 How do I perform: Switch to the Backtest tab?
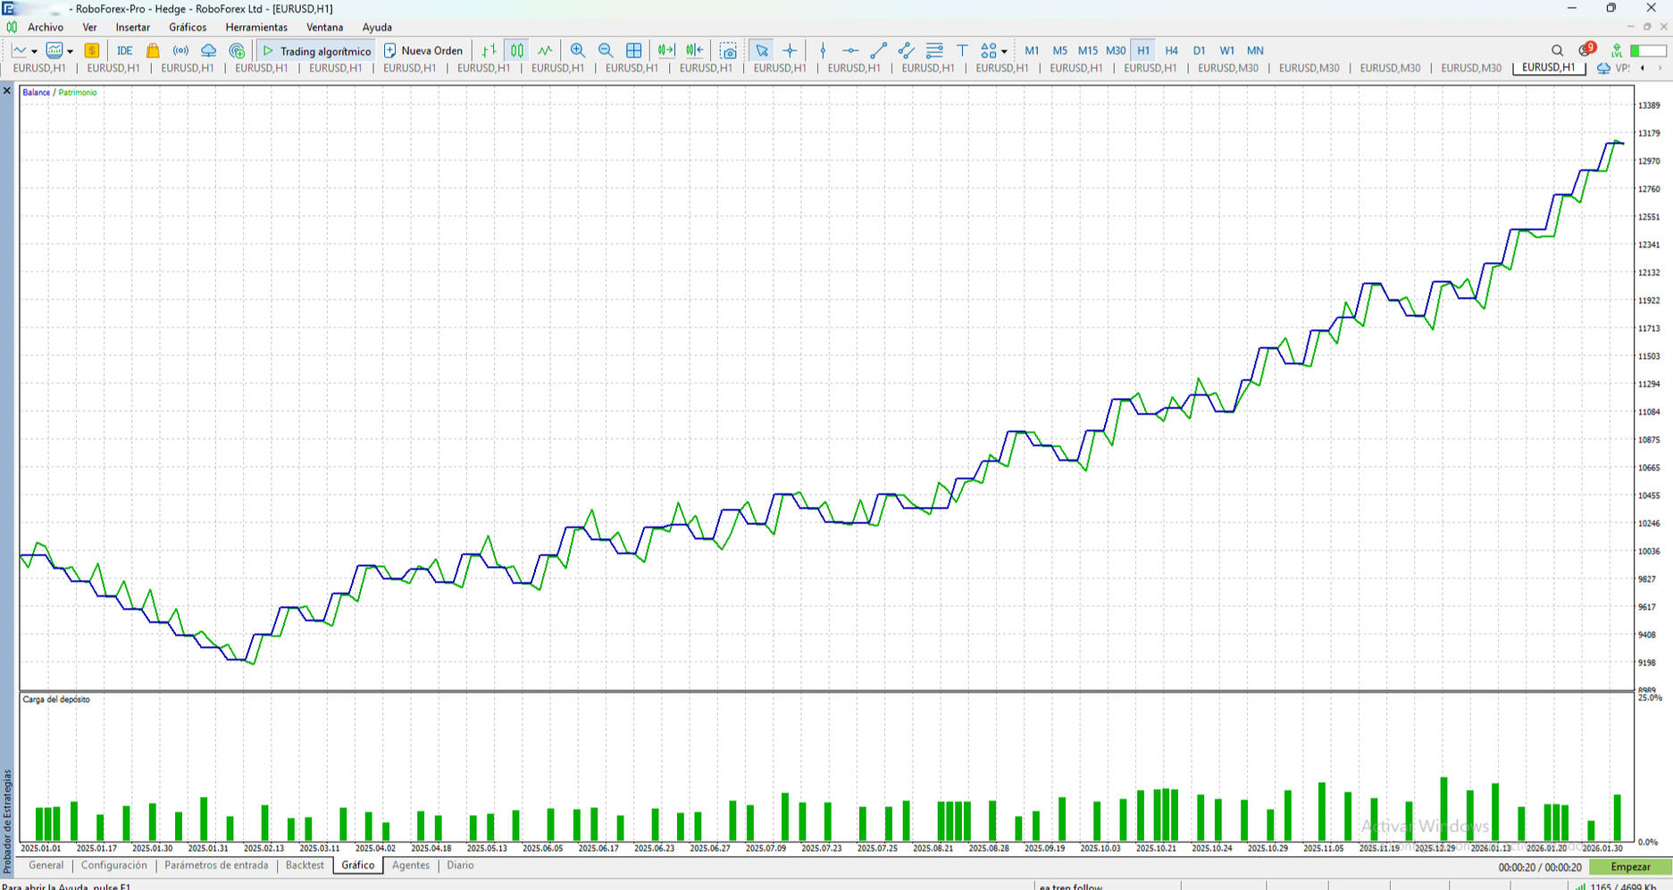pyautogui.click(x=305, y=866)
